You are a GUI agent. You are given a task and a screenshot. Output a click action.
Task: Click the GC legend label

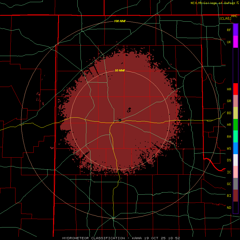[229, 184]
